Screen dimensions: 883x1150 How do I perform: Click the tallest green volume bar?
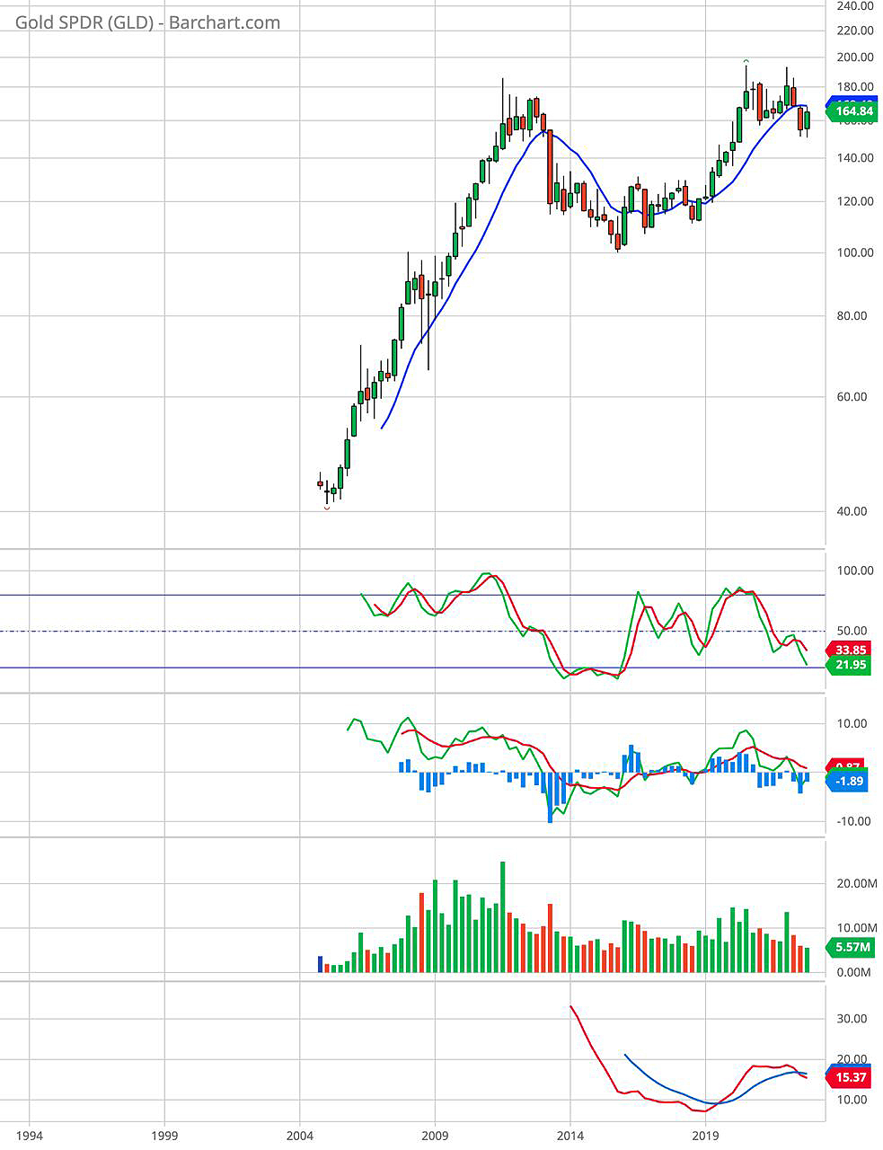click(502, 917)
